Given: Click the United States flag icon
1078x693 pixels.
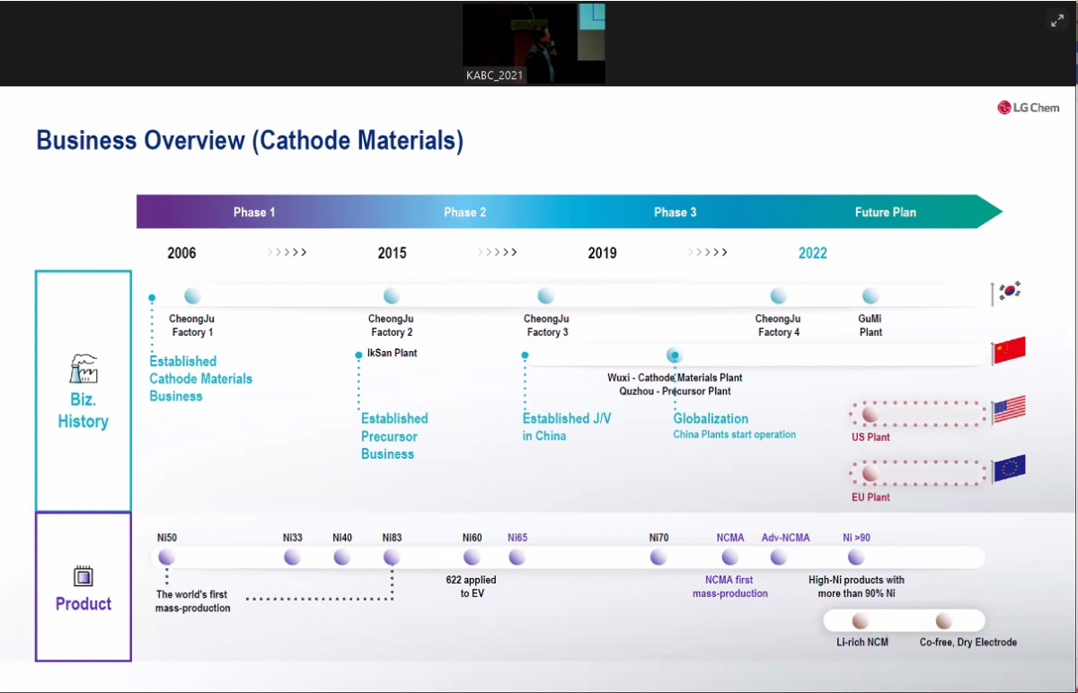Looking at the screenshot, I should point(1009,410).
